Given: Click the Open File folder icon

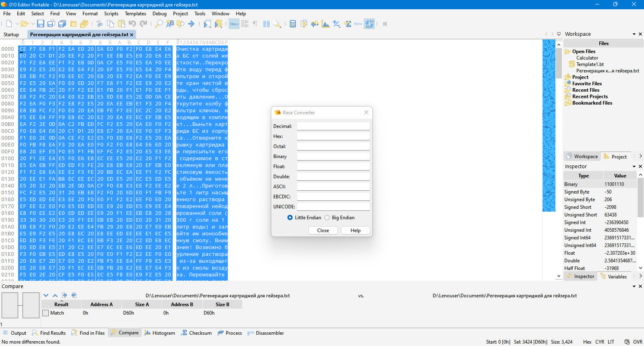Looking at the screenshot, I should [24, 24].
